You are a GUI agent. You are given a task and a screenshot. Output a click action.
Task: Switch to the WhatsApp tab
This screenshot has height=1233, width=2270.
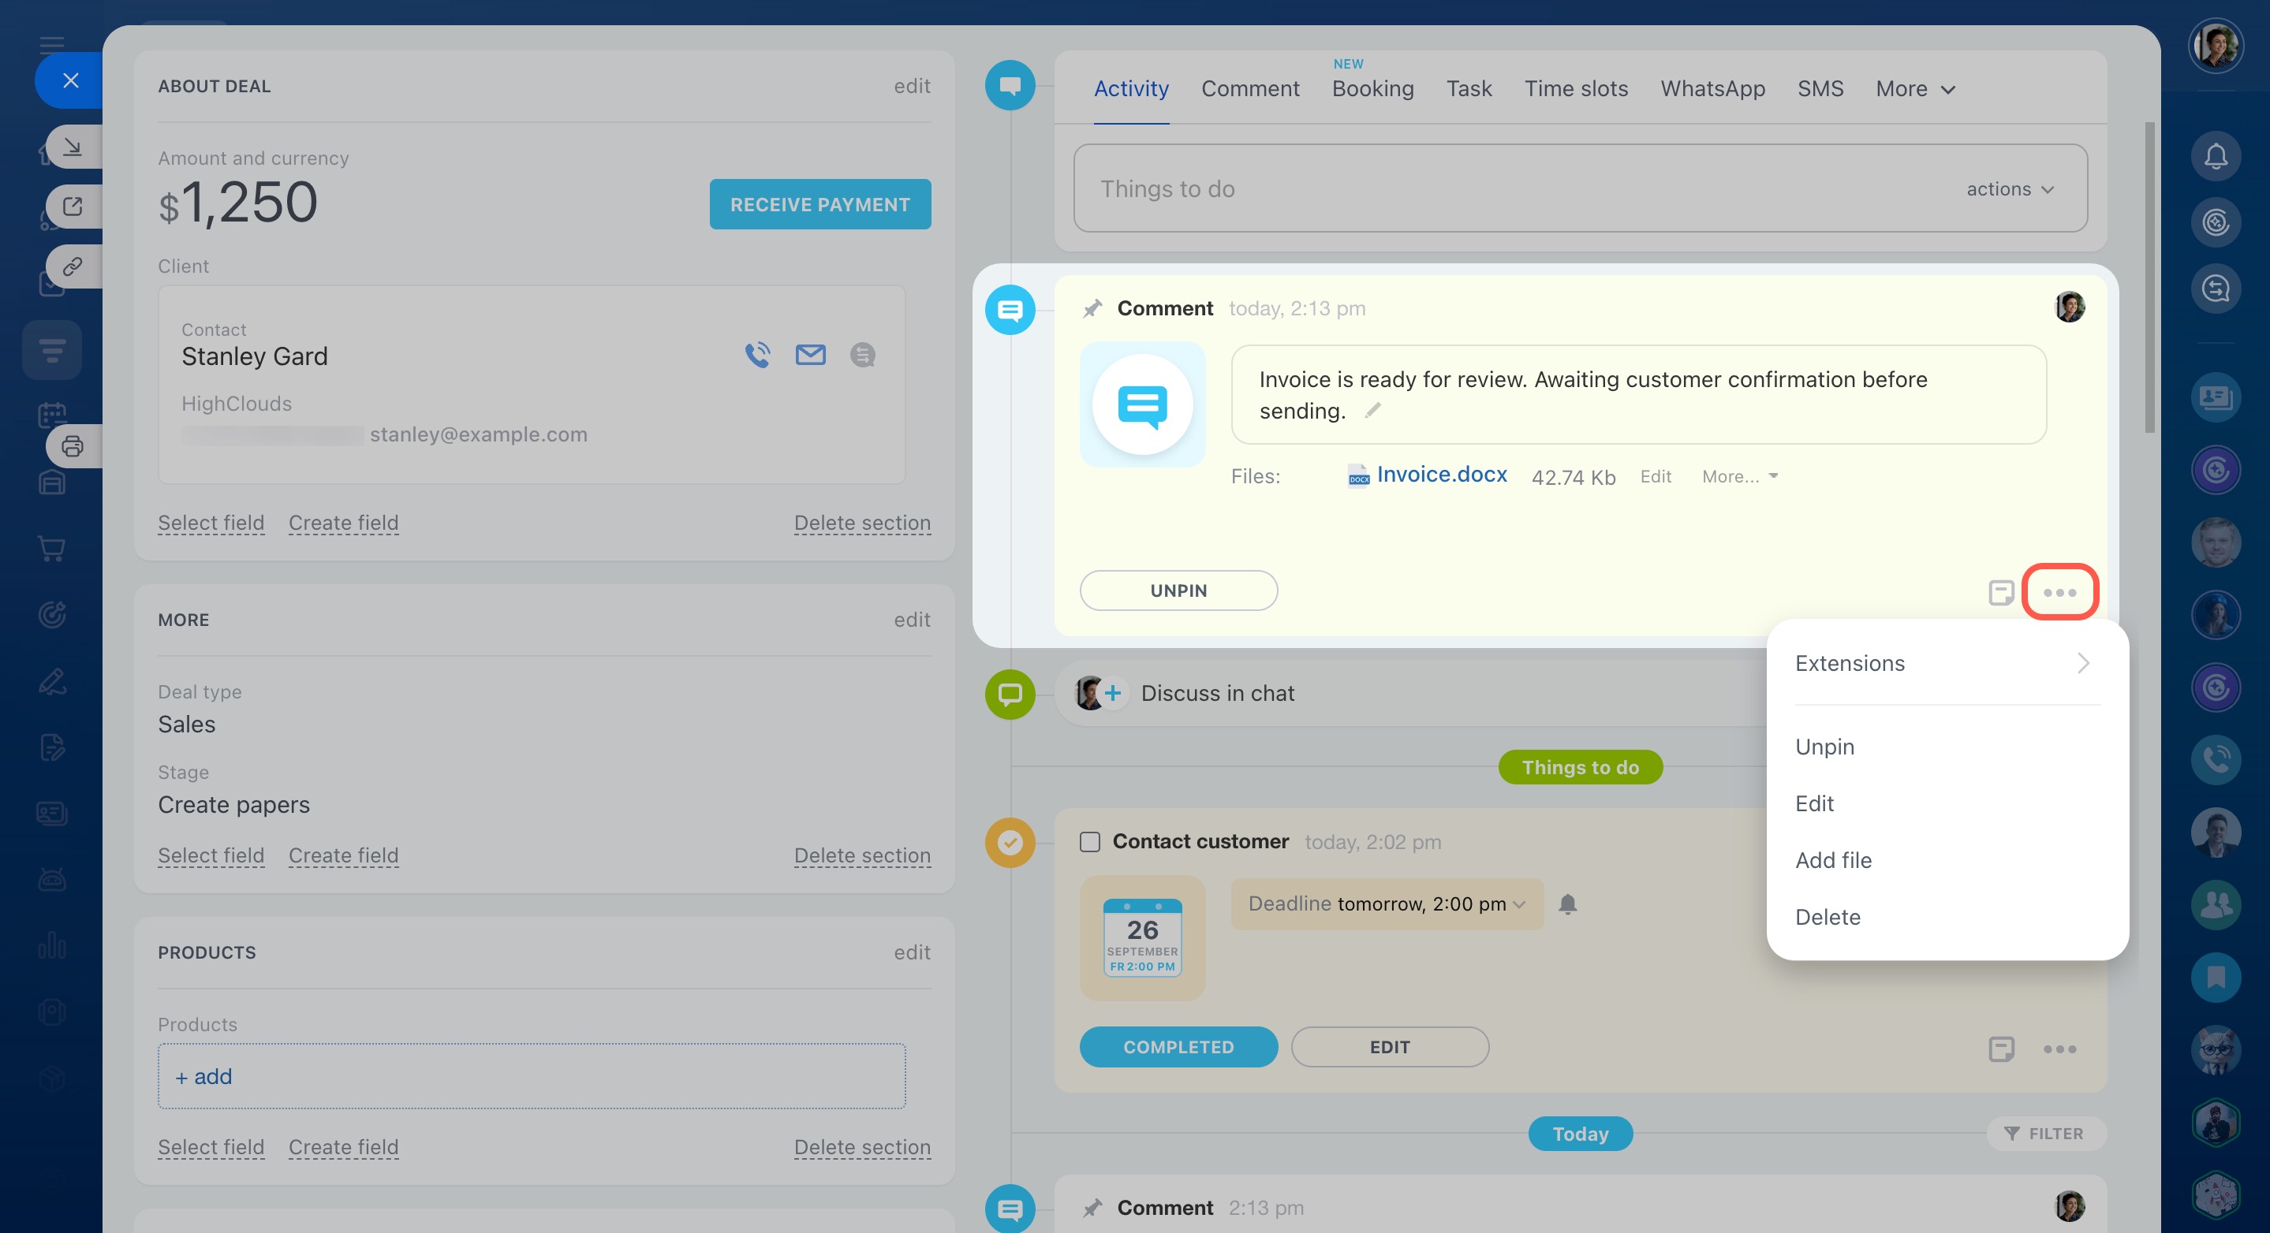click(x=1712, y=89)
